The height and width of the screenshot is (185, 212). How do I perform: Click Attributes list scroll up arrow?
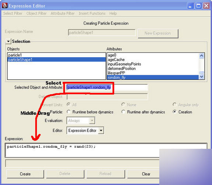click(x=202, y=56)
